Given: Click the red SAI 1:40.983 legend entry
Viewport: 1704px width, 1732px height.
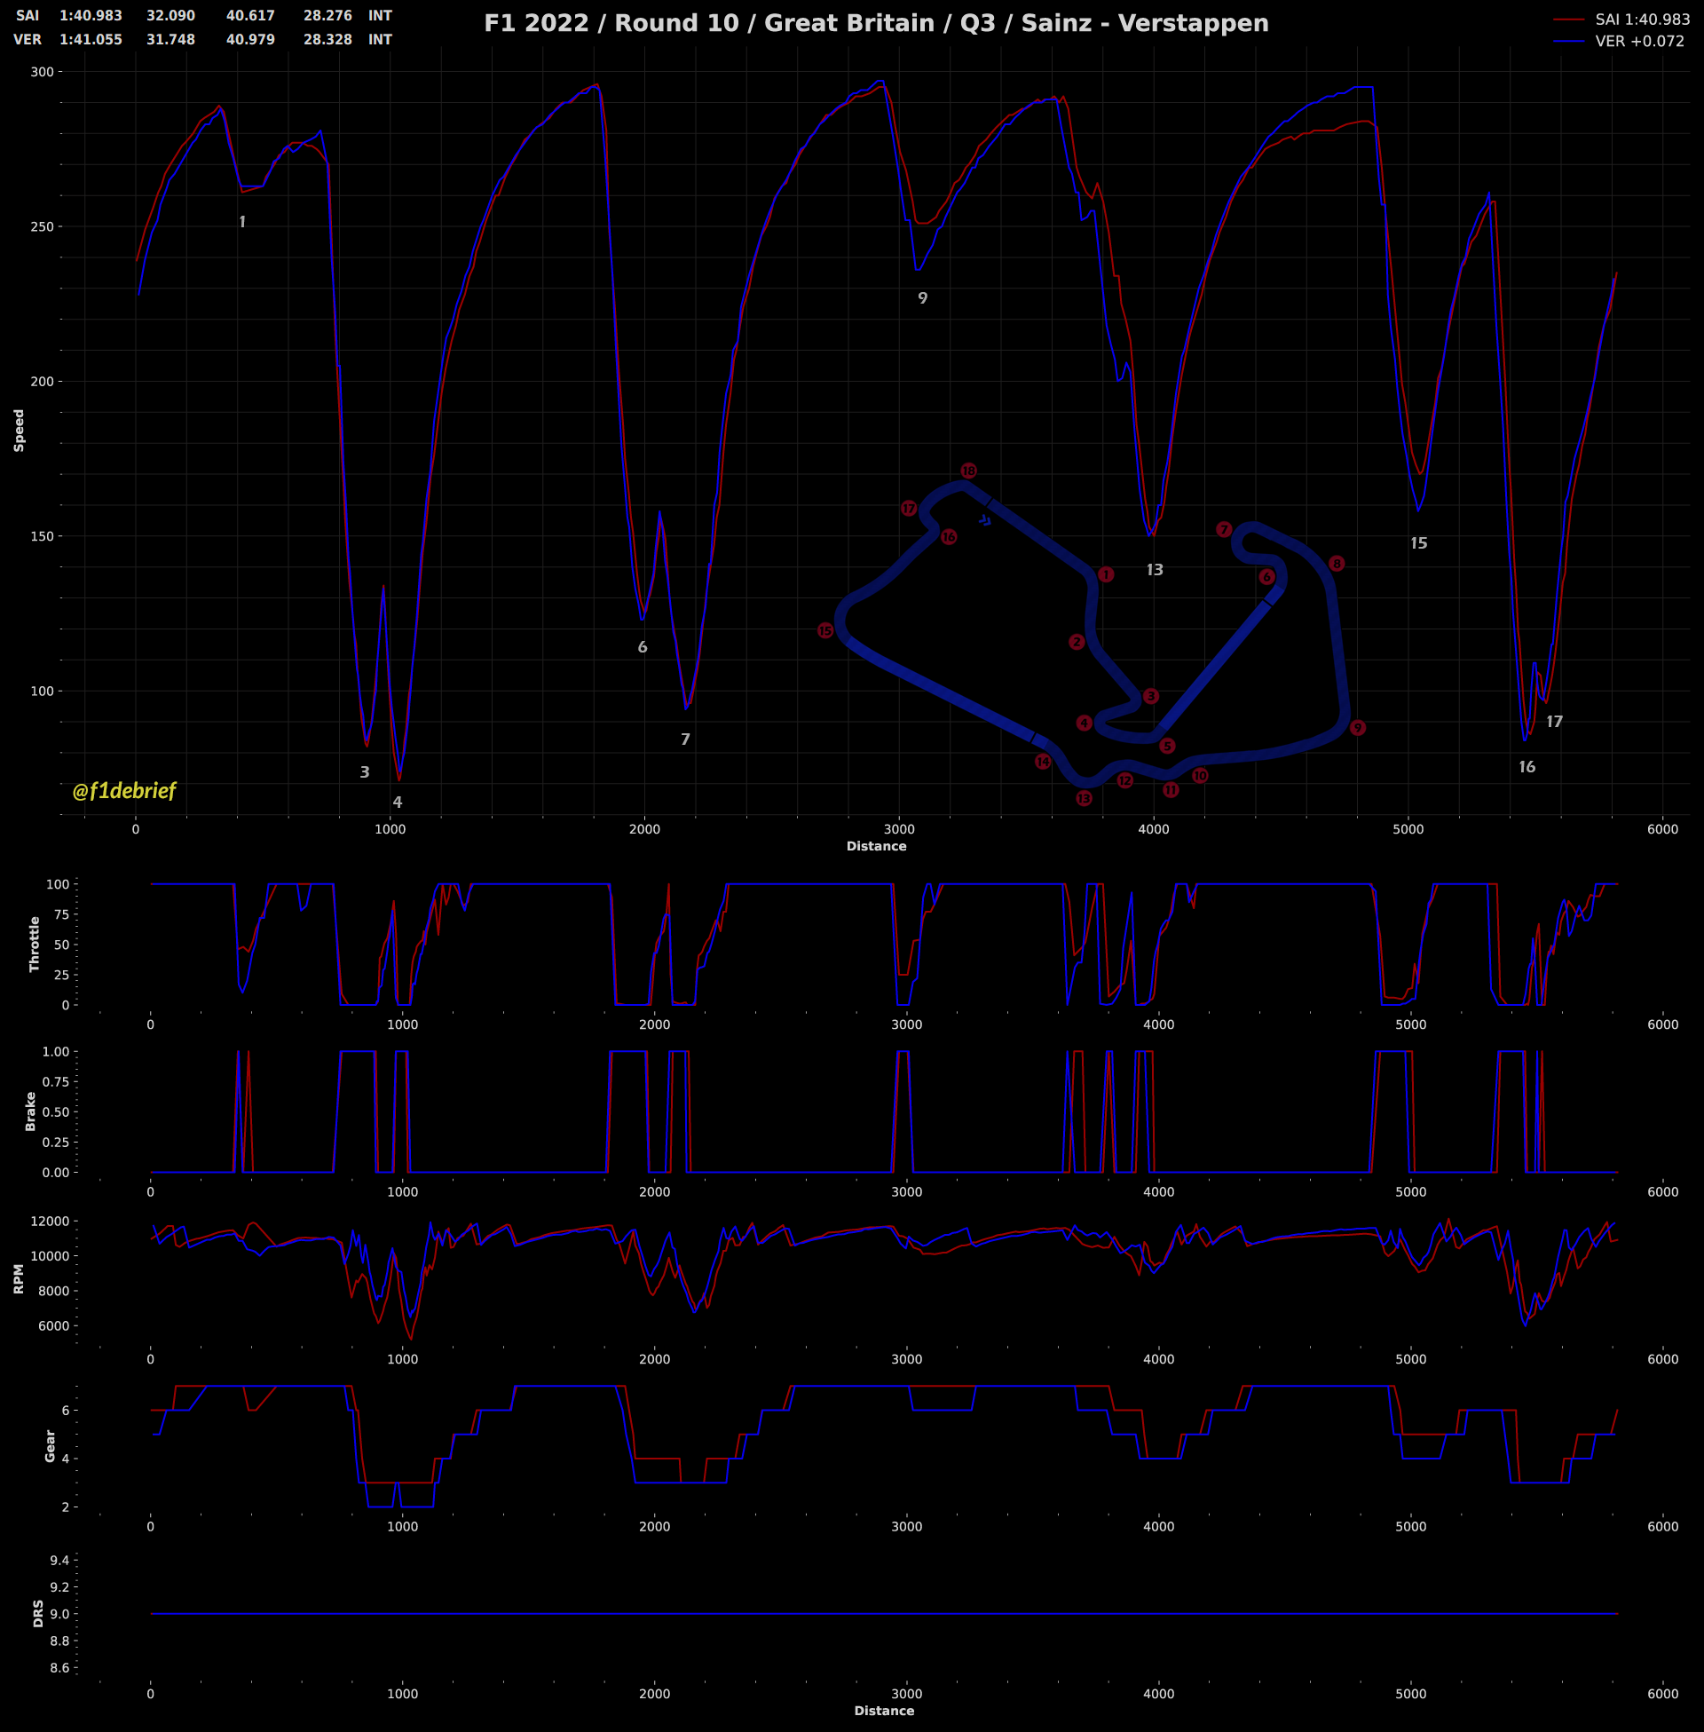Looking at the screenshot, I should click(x=1621, y=20).
